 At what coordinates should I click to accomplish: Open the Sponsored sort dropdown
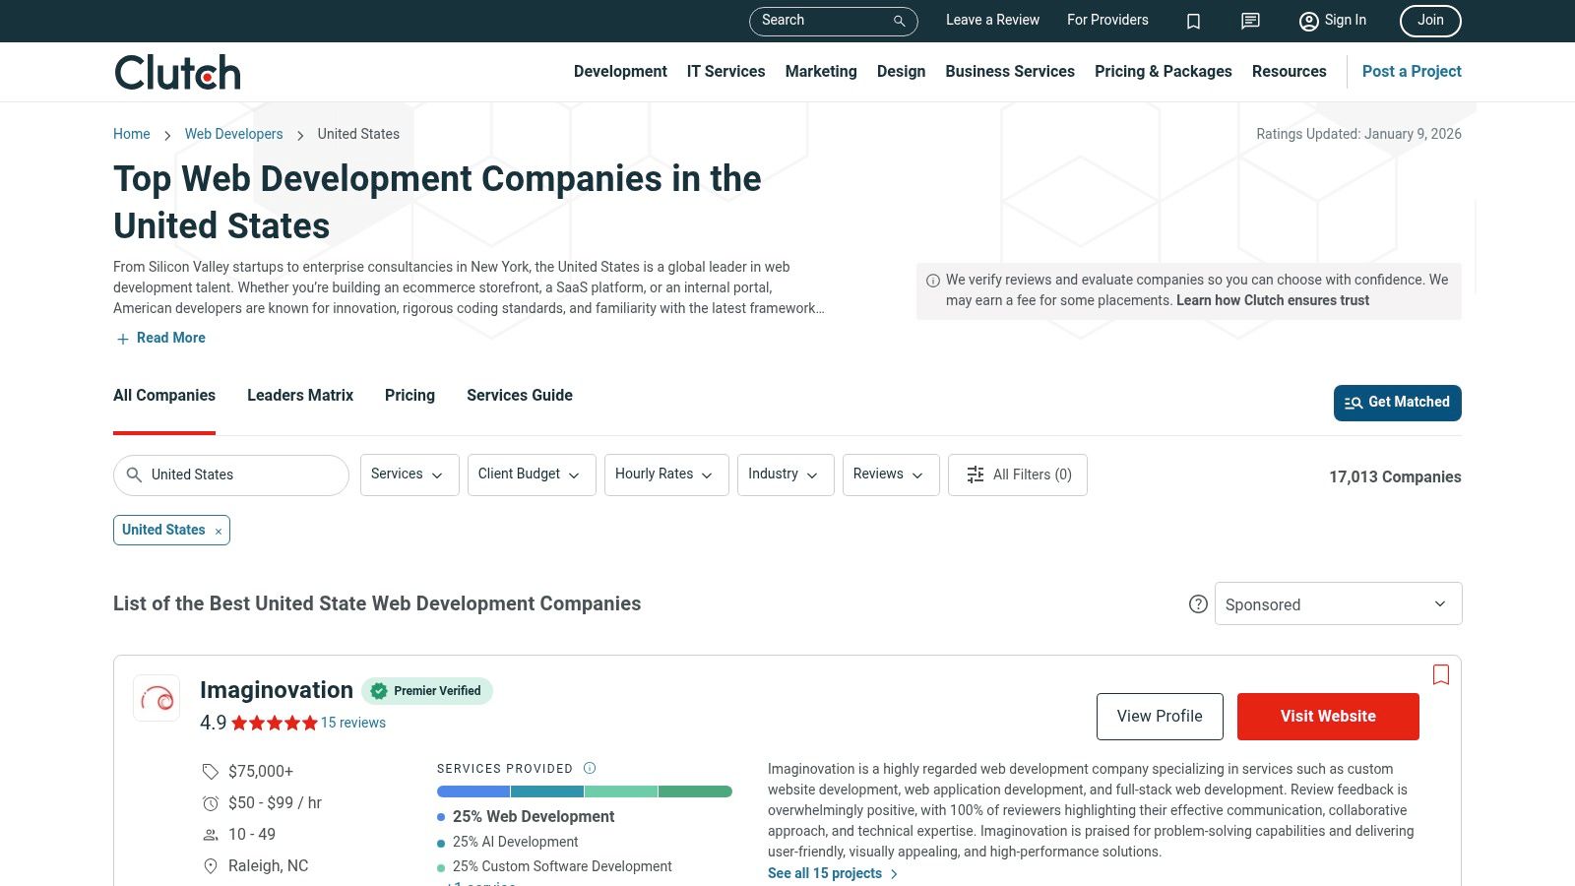pyautogui.click(x=1338, y=603)
